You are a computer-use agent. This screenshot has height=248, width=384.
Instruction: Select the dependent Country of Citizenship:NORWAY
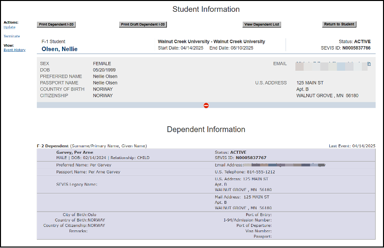coord(74,225)
